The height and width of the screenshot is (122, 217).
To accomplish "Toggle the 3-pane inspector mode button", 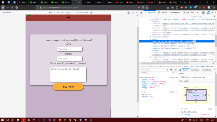I will pos(180,70).
